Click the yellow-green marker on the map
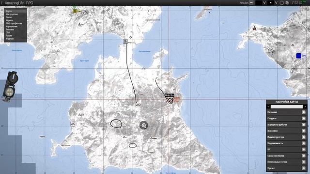Viewport: 310px width, 174px height. 75,11
